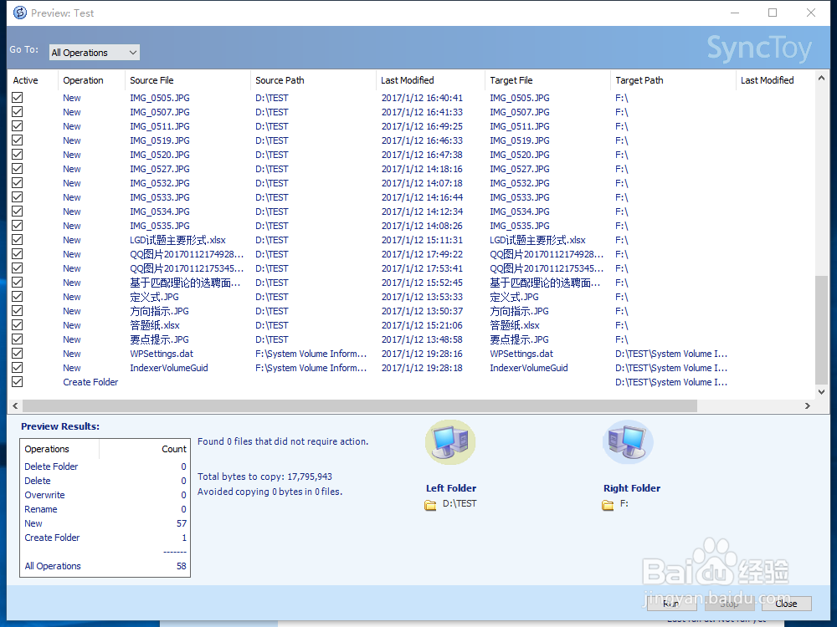Click the All Operations count value 58
Screen dimensions: 837x627
coord(182,566)
